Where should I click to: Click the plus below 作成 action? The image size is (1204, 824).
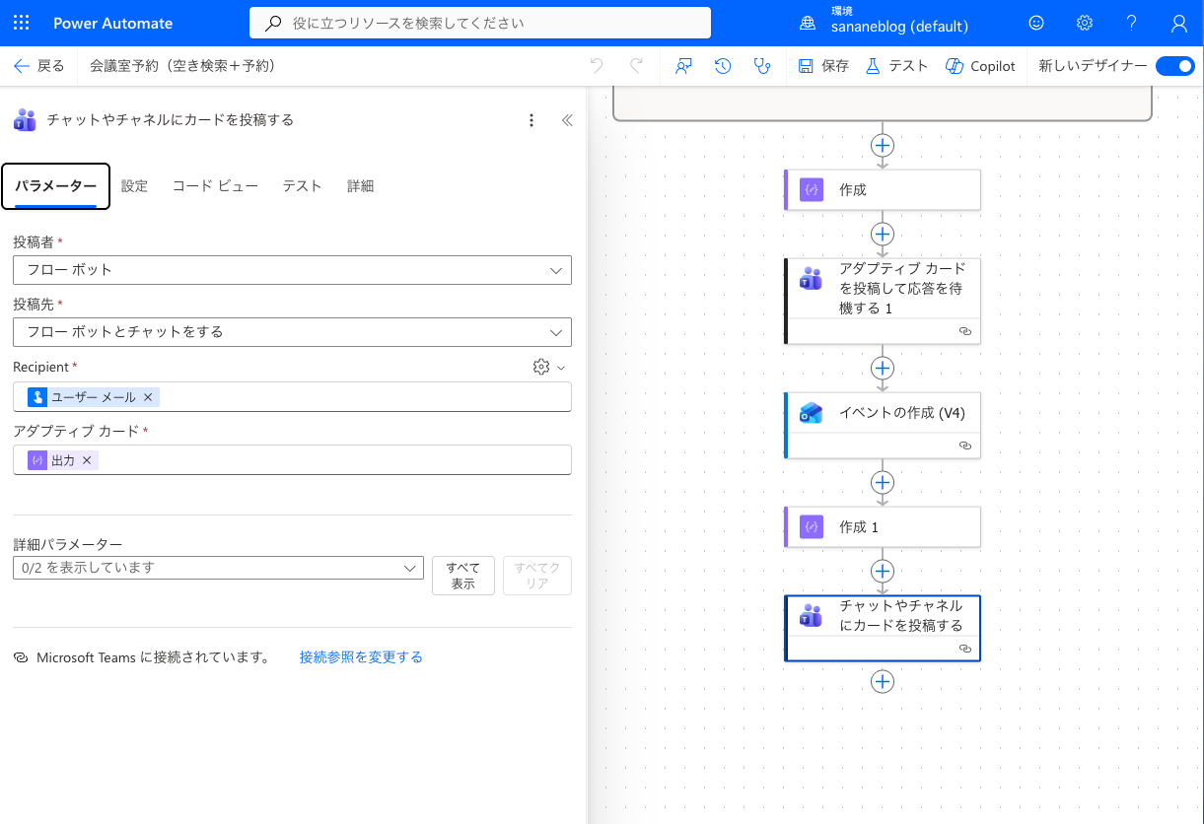[883, 235]
